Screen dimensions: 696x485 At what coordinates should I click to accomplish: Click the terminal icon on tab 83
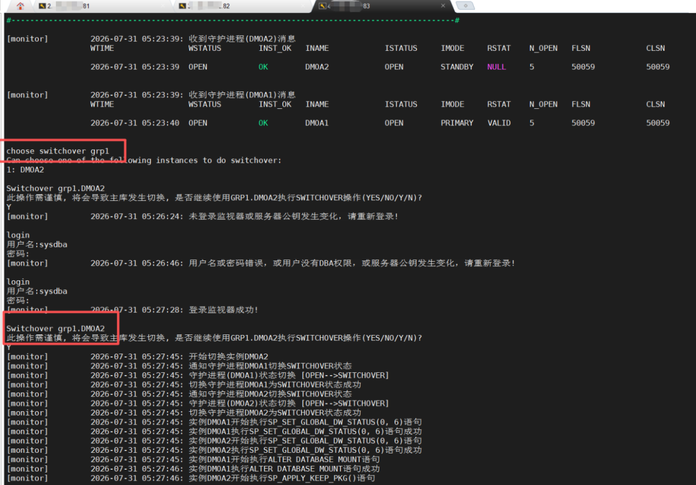322,6
